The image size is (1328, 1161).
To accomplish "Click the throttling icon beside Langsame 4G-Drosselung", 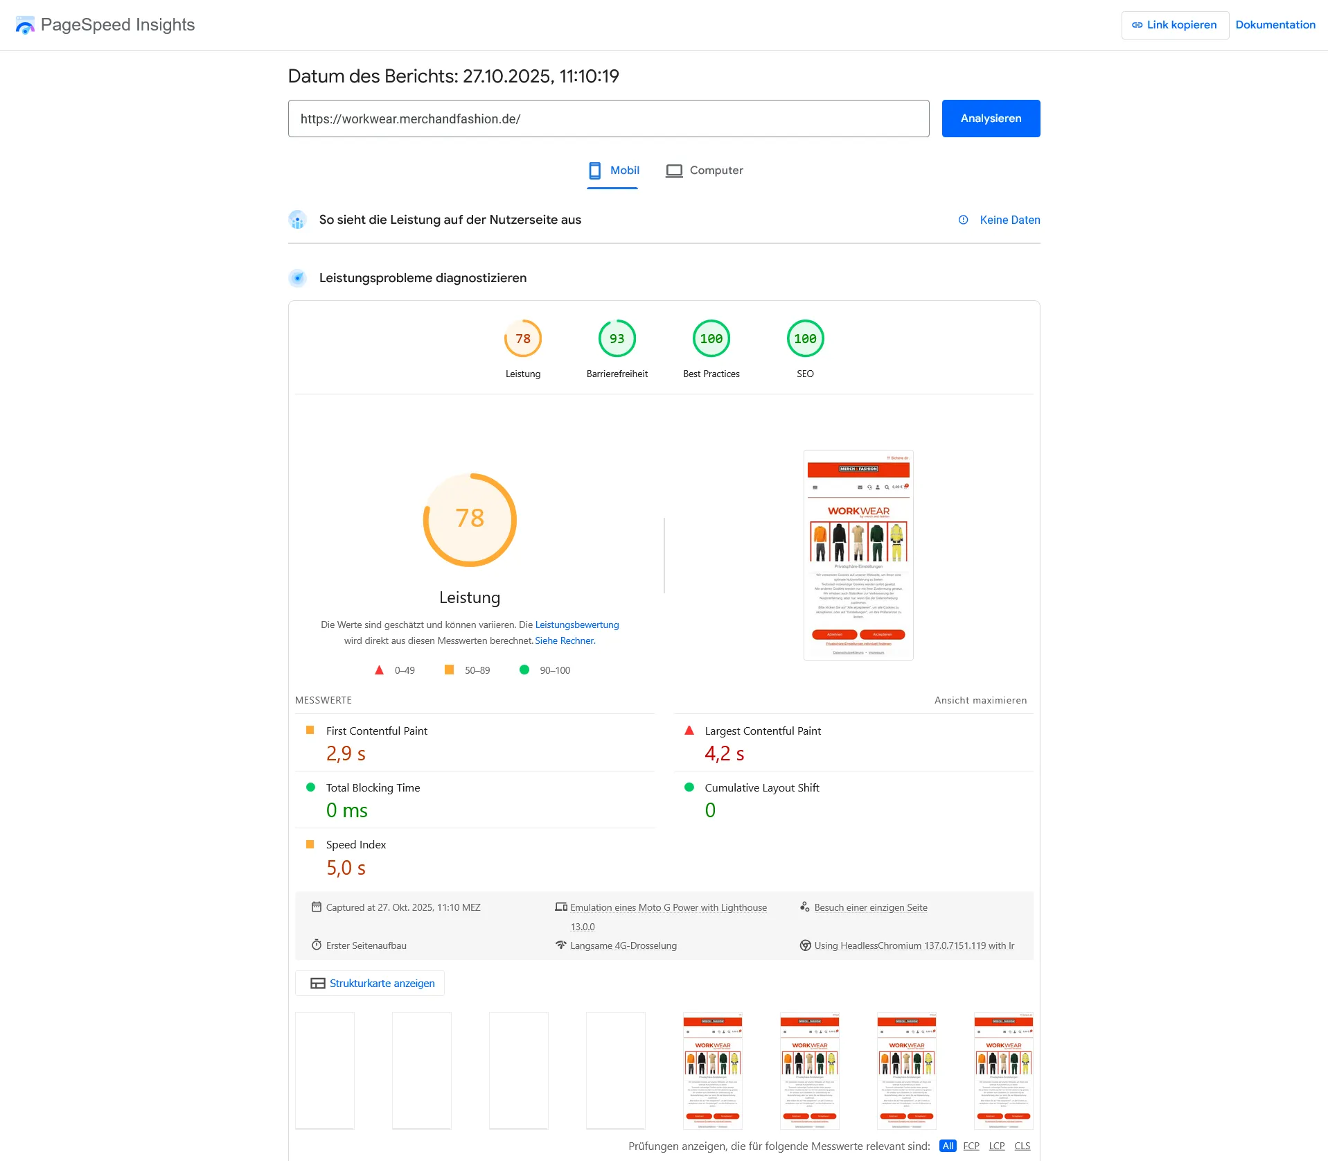I will (x=561, y=945).
